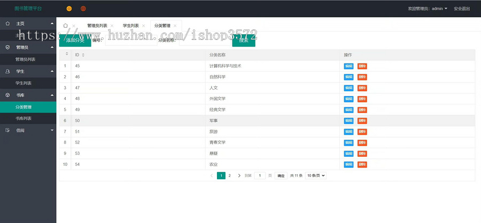Click the 编号 search input field
This screenshot has width=481, height=223.
point(131,40)
